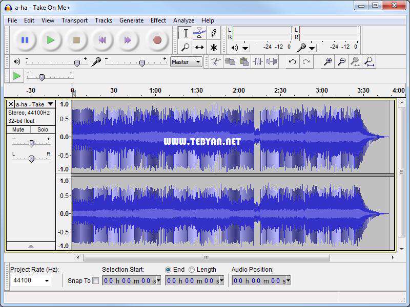Image resolution: width=410 pixels, height=307 pixels.
Task: Open the Effect menu
Action: 158,20
